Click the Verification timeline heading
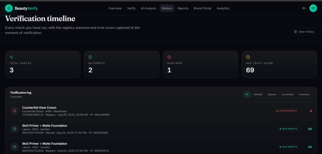 coord(40,19)
